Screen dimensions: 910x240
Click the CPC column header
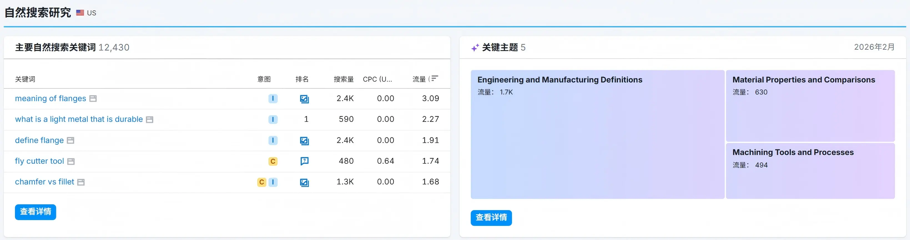pos(377,79)
